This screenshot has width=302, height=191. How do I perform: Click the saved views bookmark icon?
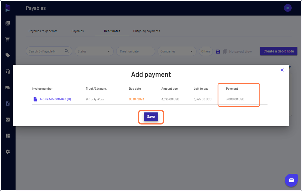[x=225, y=51]
